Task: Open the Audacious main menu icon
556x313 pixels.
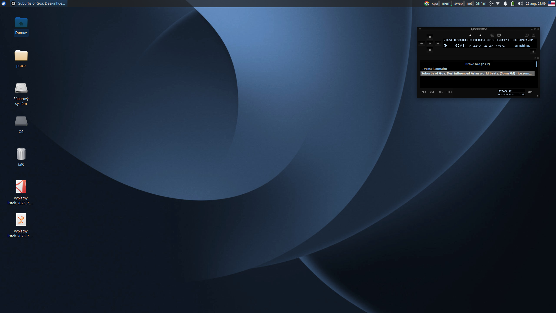Action: coord(420,29)
